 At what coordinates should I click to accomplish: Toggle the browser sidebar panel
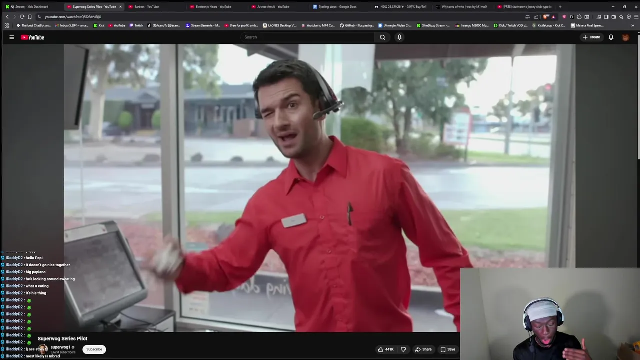point(606,17)
